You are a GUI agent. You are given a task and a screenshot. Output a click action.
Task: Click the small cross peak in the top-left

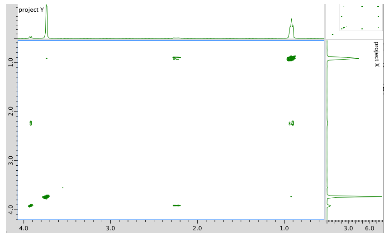point(47,58)
